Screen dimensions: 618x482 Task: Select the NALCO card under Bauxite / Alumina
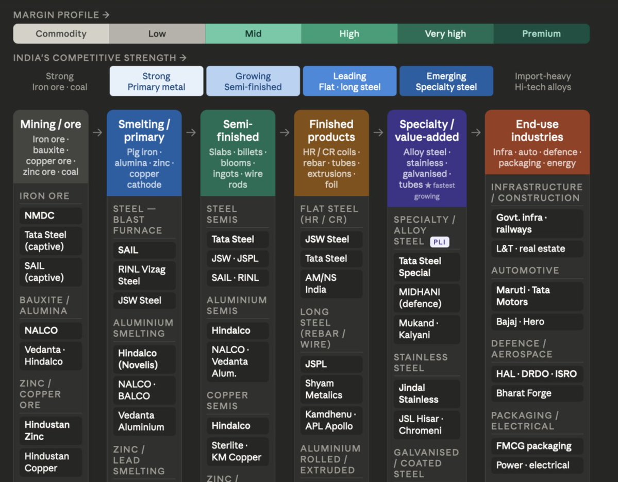tap(51, 330)
